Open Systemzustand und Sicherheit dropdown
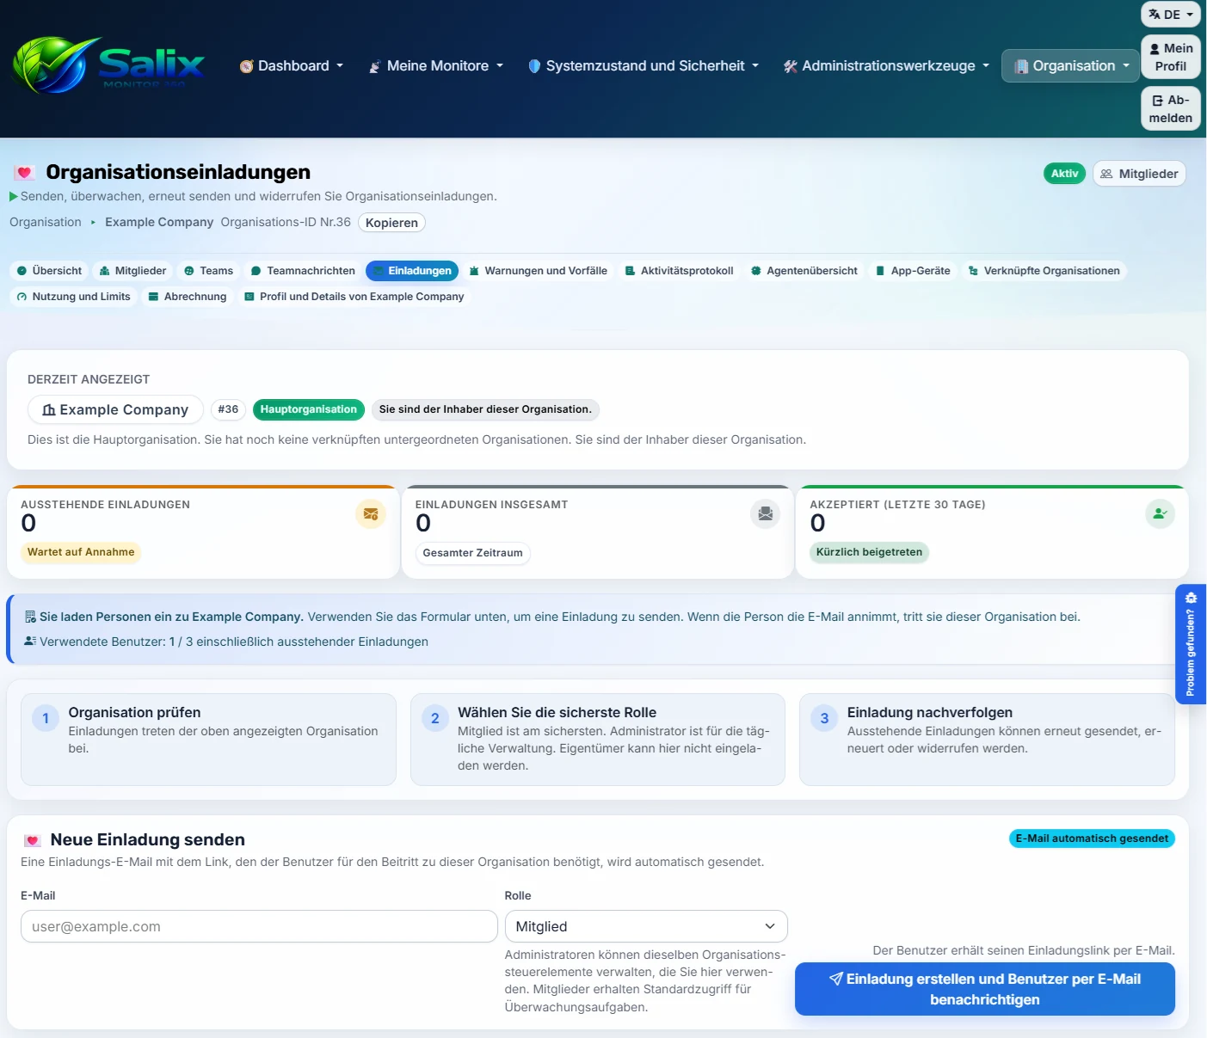 coord(644,66)
